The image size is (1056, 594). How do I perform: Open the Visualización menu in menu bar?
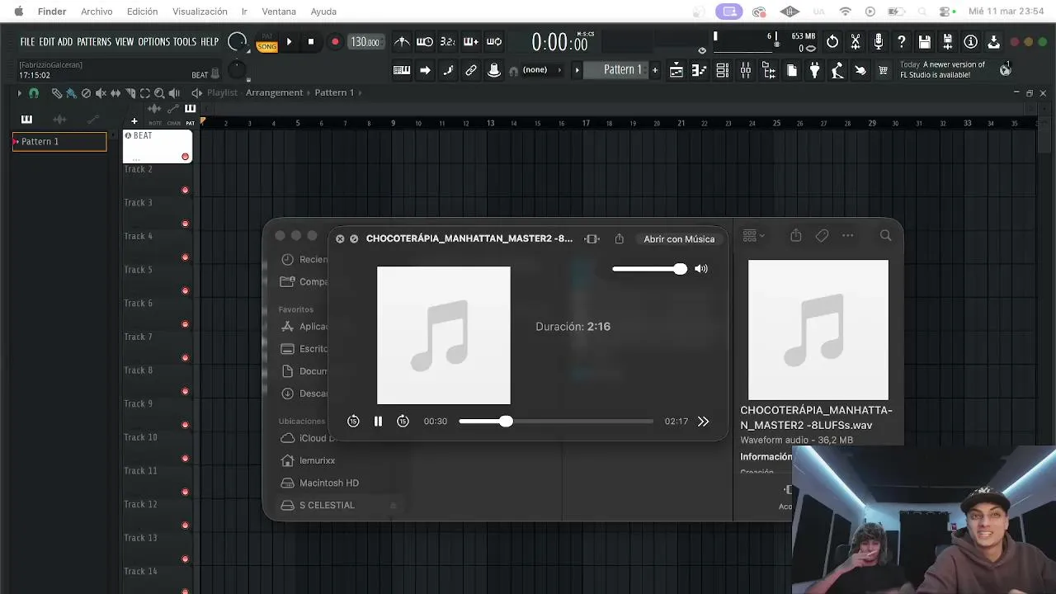[x=200, y=12]
